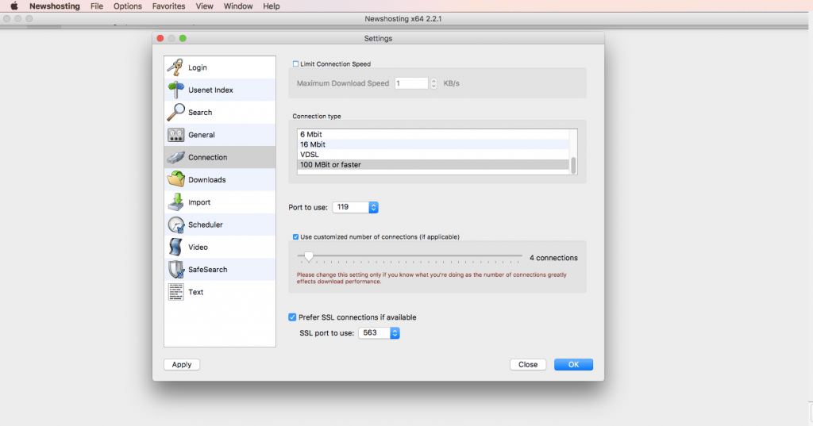
Task: Click the Maximum Download Speed input field
Action: pyautogui.click(x=412, y=83)
